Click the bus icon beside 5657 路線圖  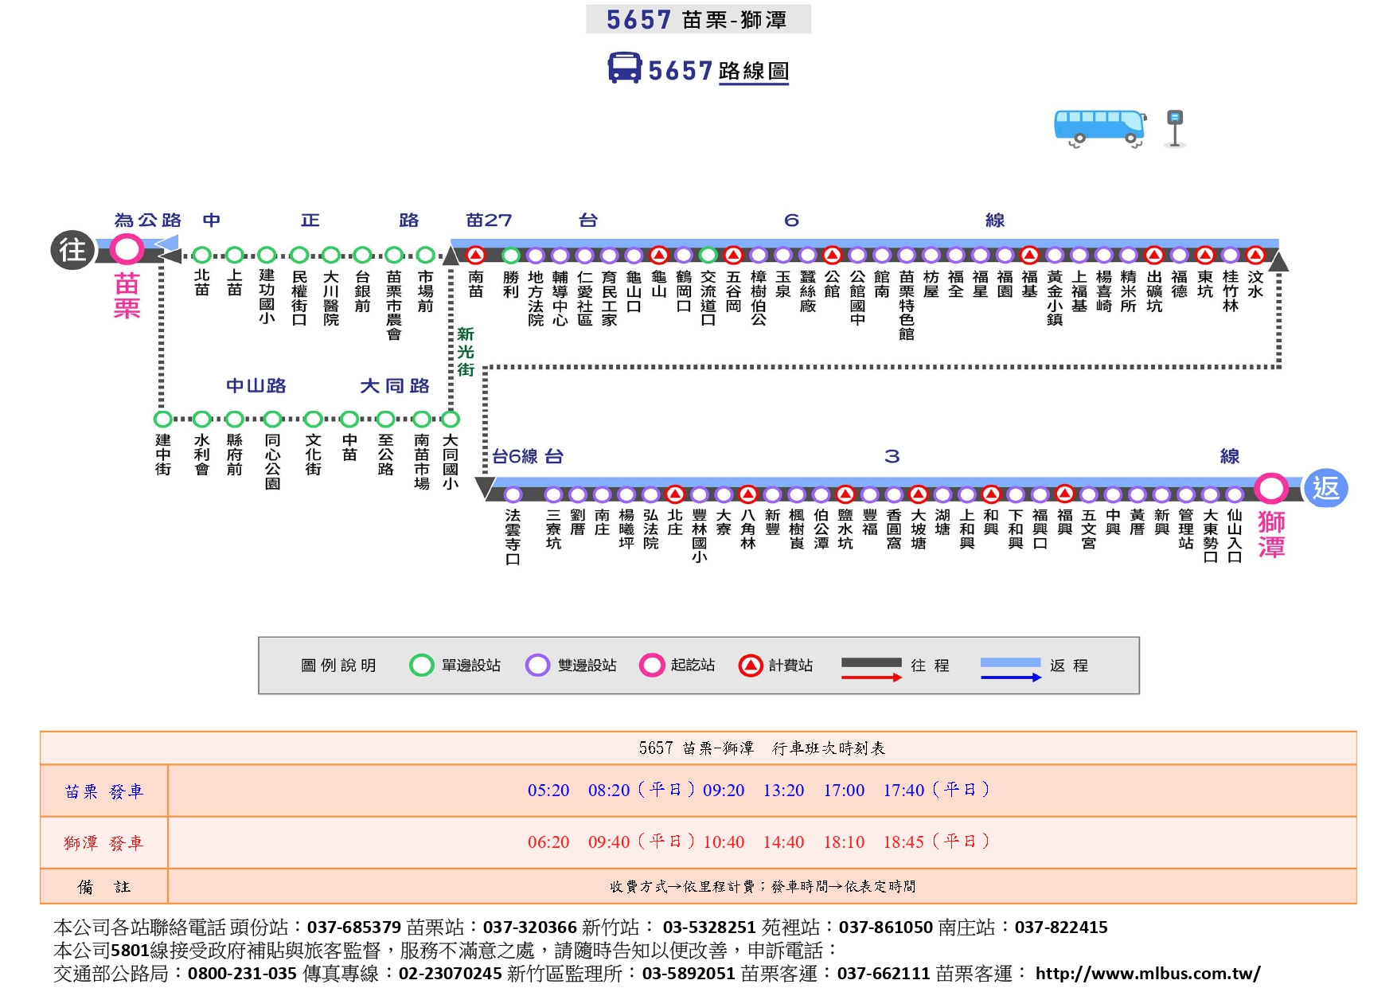pos(624,68)
